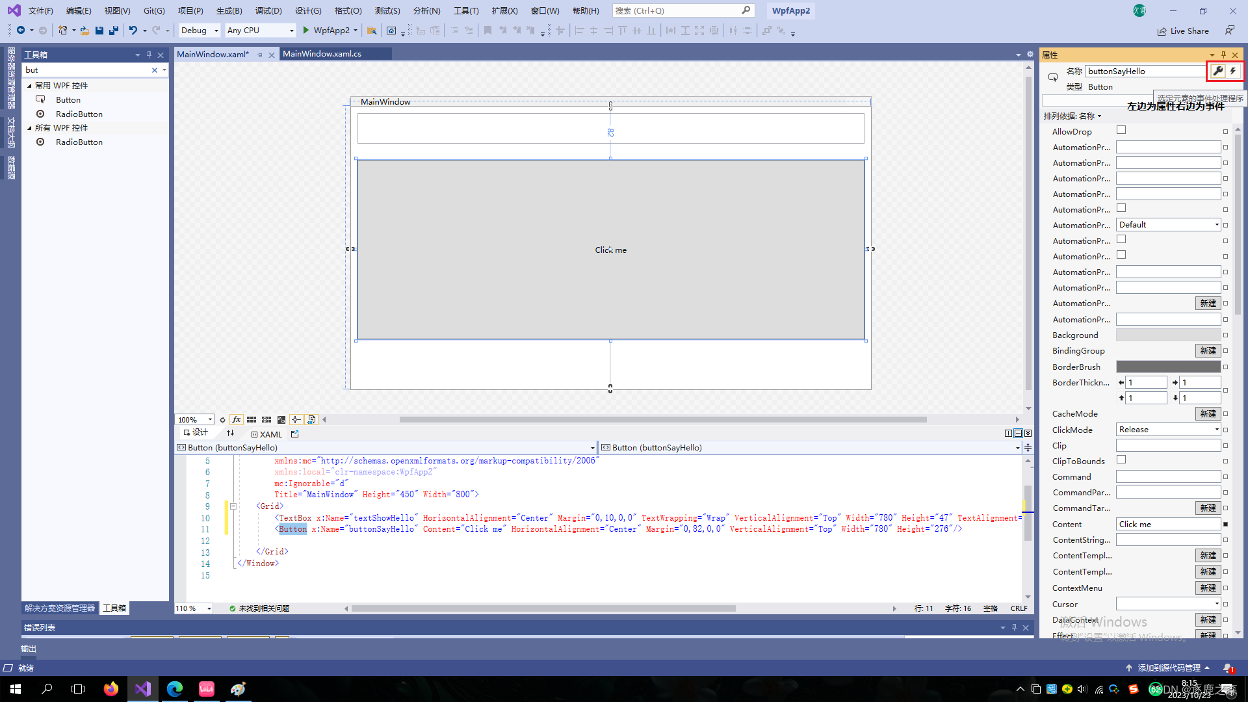Show event handlers with lightning icon
The width and height of the screenshot is (1248, 702).
tap(1233, 71)
